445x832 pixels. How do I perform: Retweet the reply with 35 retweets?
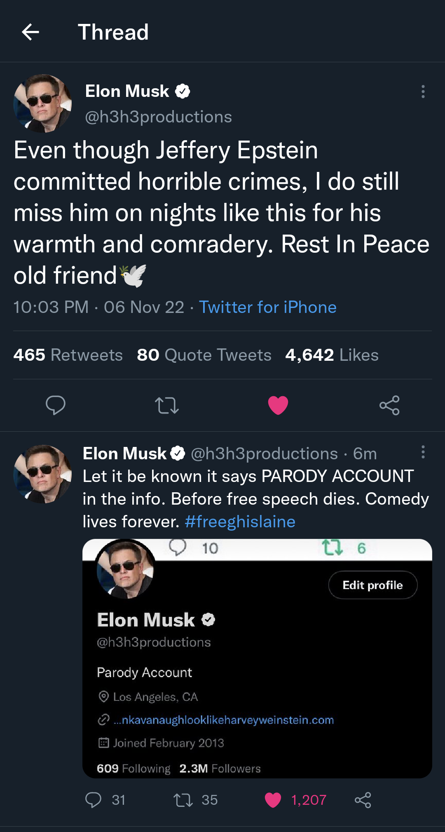pyautogui.click(x=183, y=800)
